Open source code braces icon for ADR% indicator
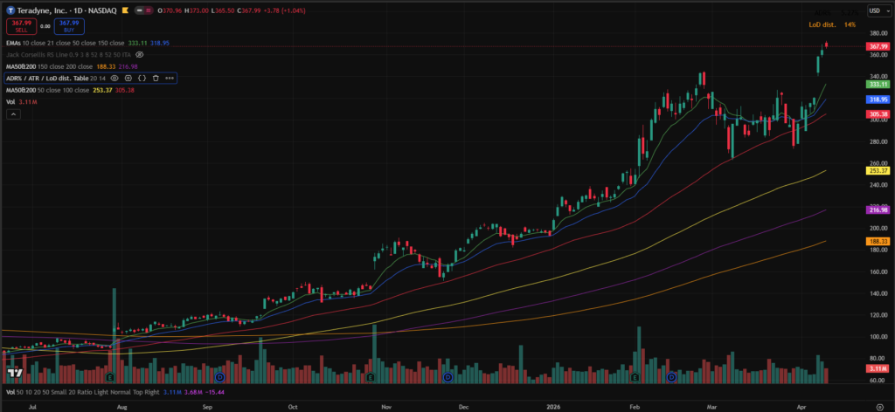 point(142,78)
